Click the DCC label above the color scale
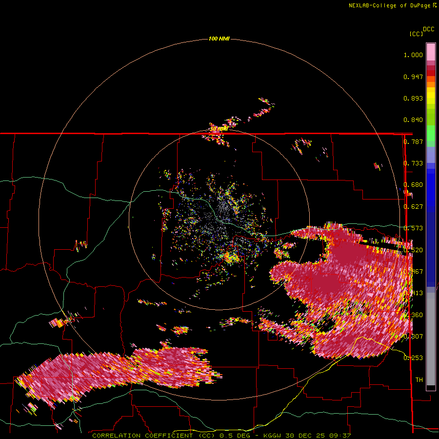 coord(429,29)
